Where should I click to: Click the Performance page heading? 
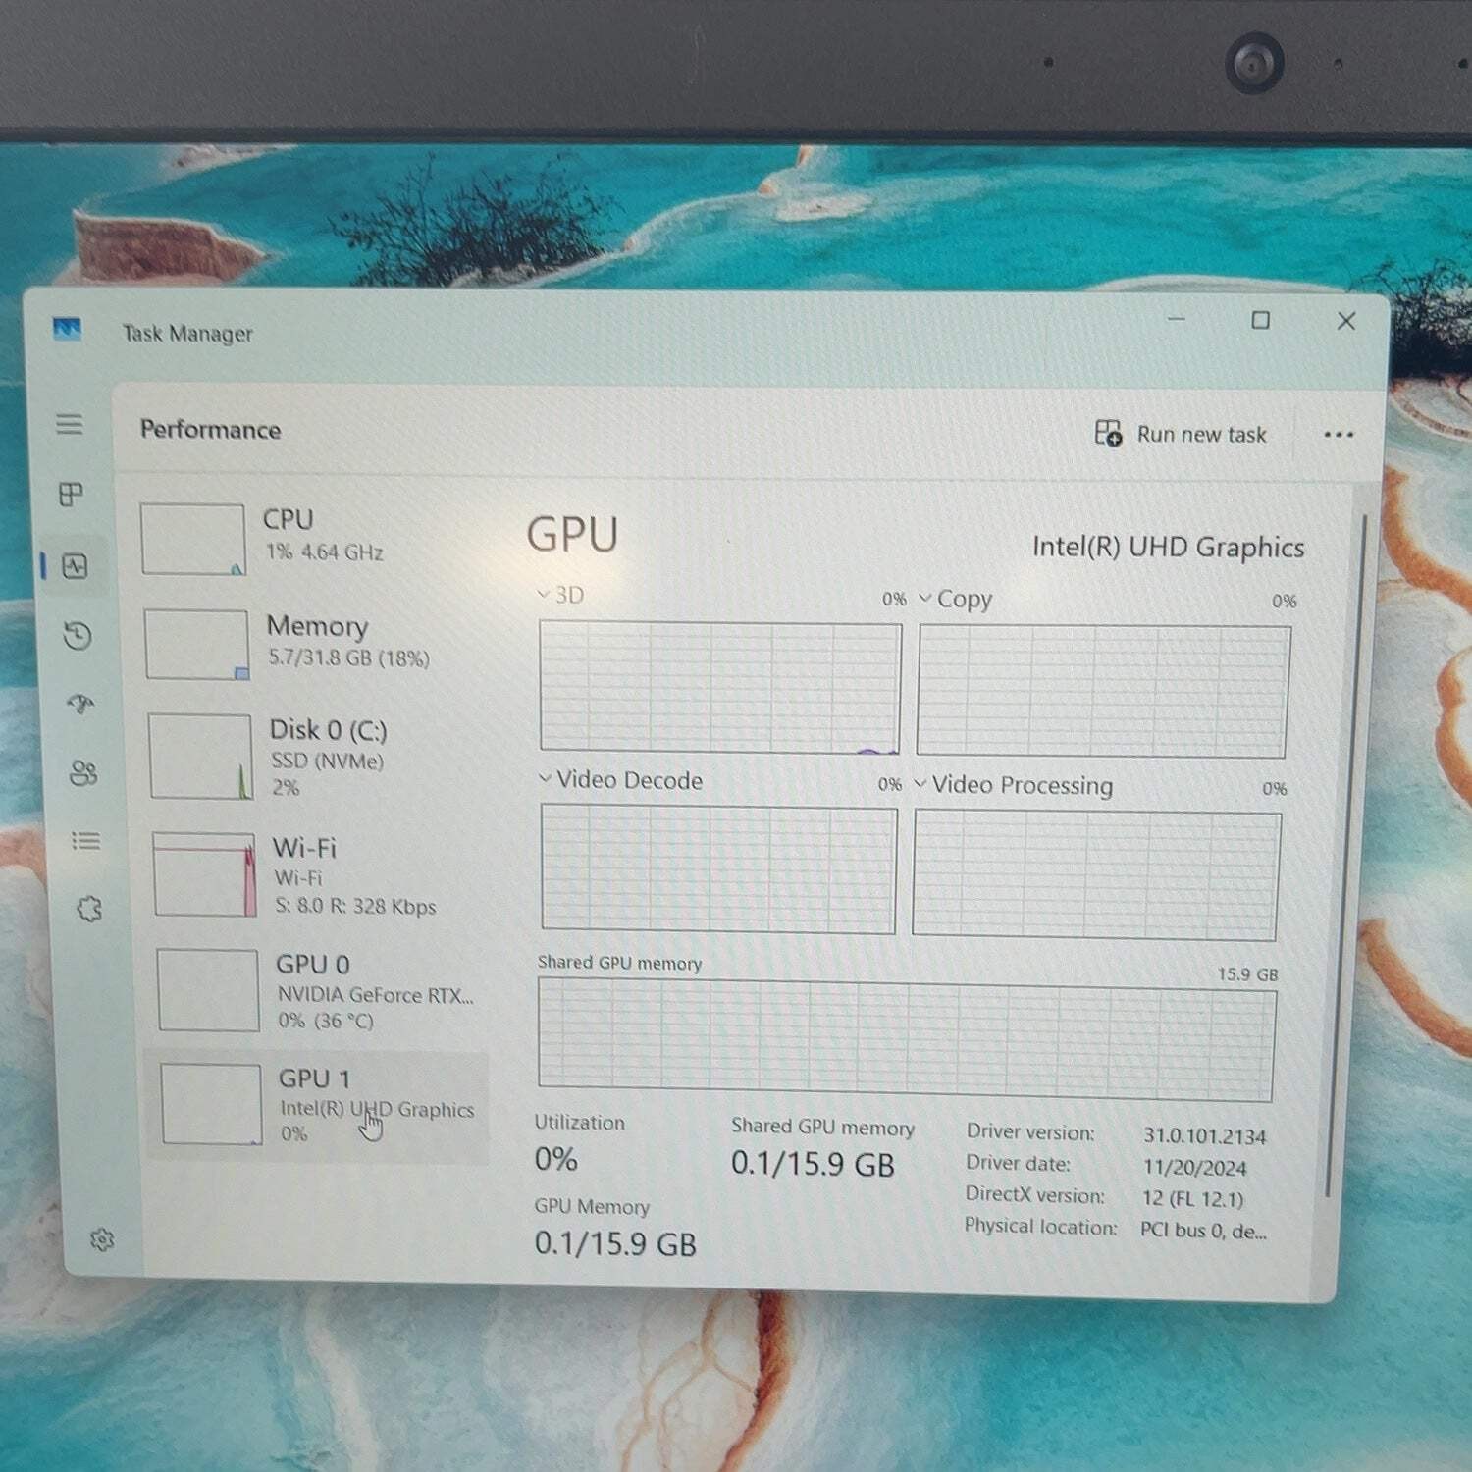pos(210,430)
